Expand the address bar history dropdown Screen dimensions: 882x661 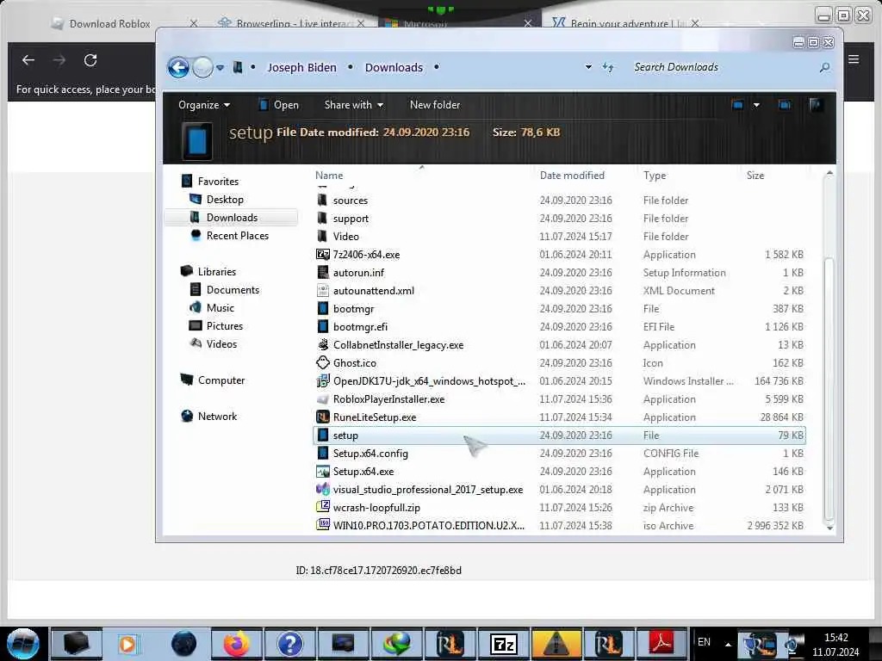588,67
